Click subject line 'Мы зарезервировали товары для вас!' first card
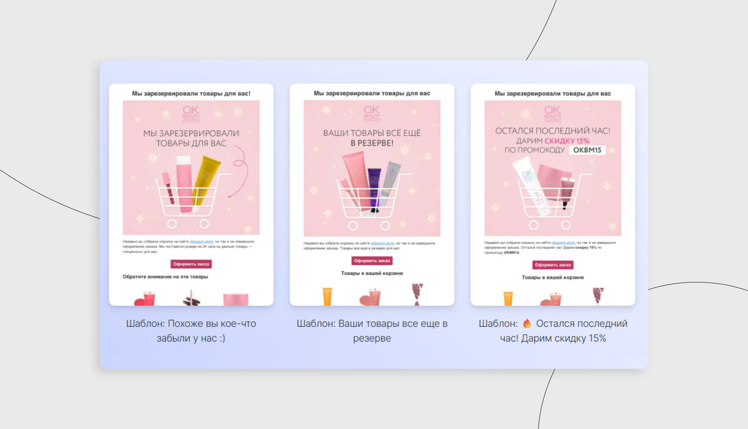 [191, 93]
